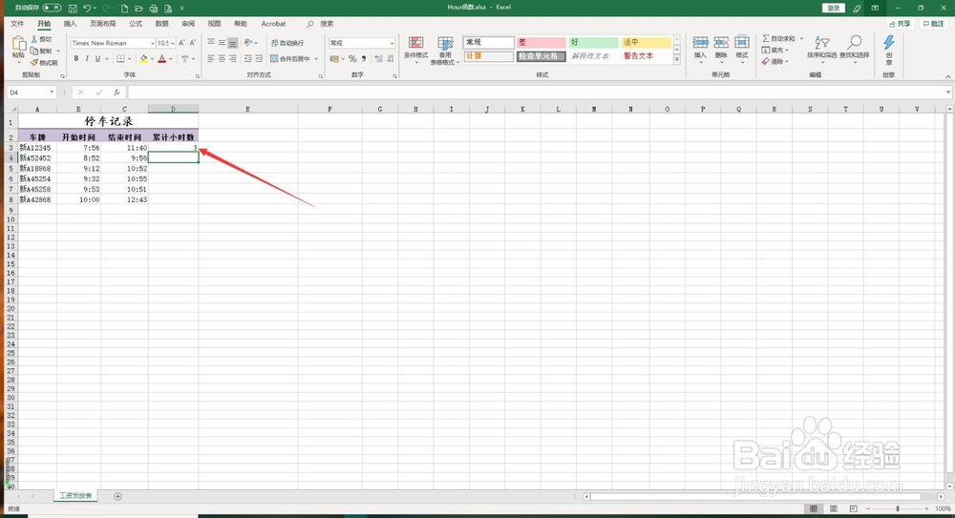The width and height of the screenshot is (955, 518).
Task: Click the Open folder icon in quick access toolbar
Action: pos(138,8)
